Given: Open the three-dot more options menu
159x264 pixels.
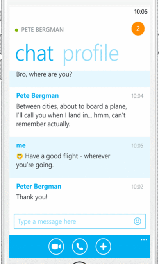Looking at the screenshot, I should (144, 240).
